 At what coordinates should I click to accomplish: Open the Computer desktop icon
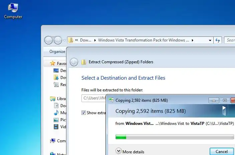click(x=13, y=11)
